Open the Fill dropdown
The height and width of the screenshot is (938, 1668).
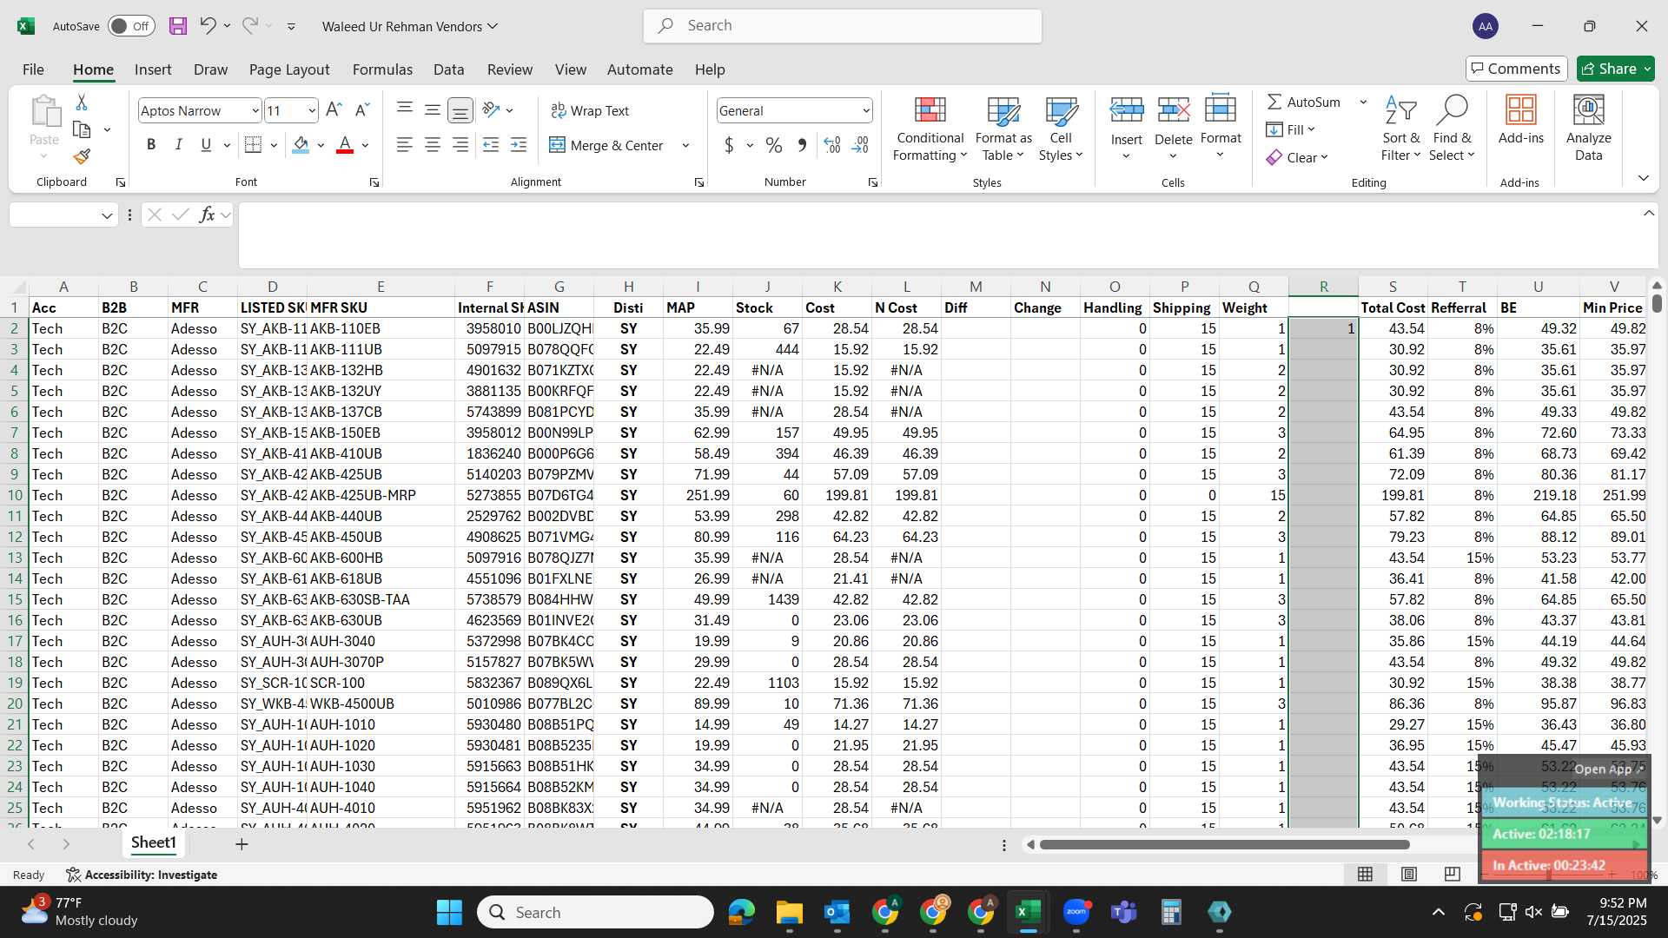point(1290,129)
